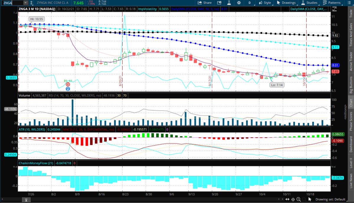Switch to Phase Scores side tab
Viewport: 354px width, 203px height.
coord(351,121)
